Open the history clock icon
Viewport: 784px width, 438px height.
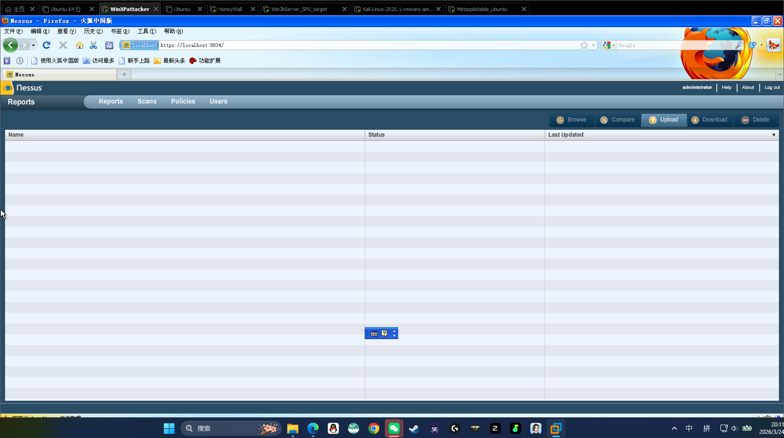pyautogui.click(x=20, y=61)
